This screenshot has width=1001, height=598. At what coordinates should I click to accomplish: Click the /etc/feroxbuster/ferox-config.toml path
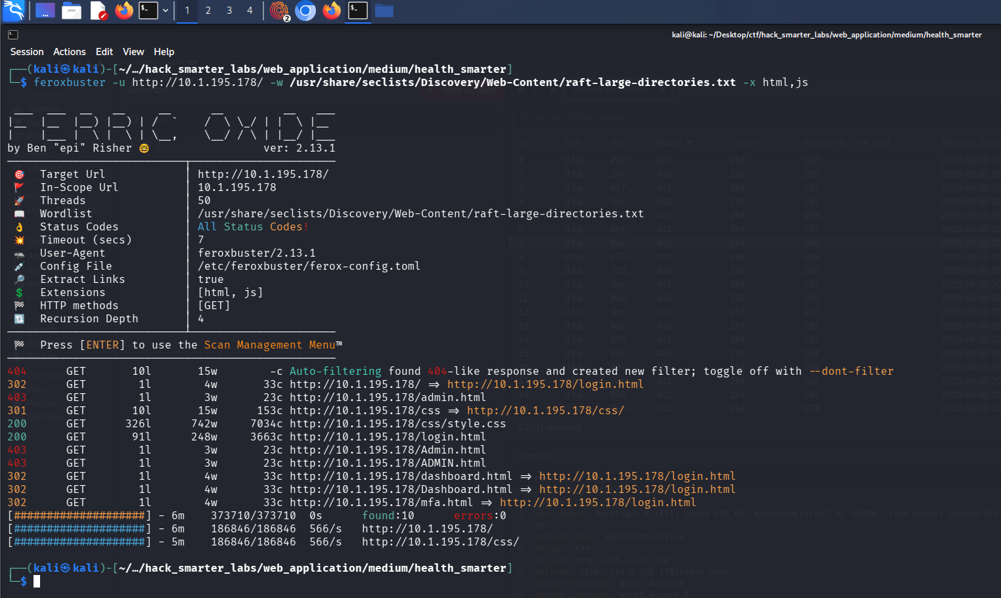[309, 266]
